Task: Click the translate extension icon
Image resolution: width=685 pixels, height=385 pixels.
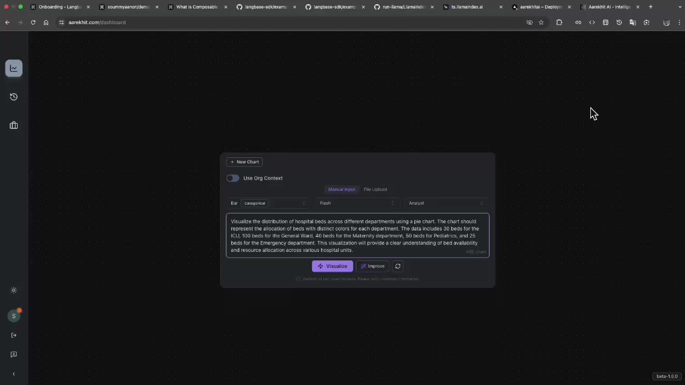Action: pyautogui.click(x=633, y=22)
